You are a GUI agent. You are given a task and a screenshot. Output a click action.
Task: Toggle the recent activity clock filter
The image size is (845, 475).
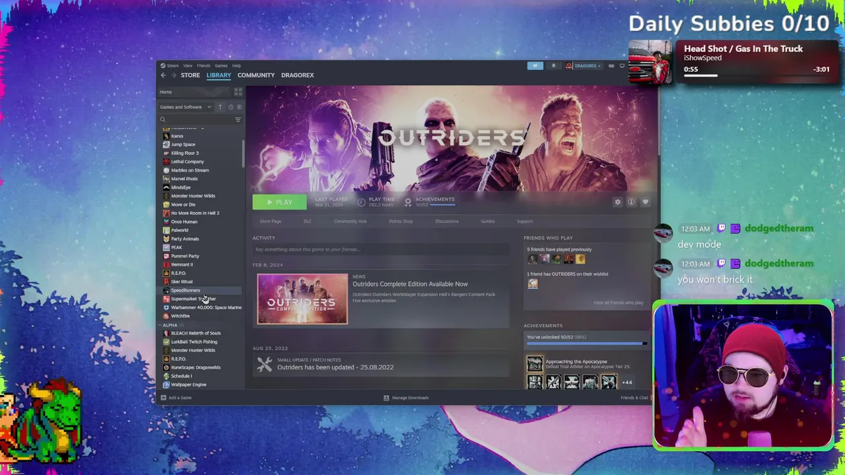click(x=230, y=107)
